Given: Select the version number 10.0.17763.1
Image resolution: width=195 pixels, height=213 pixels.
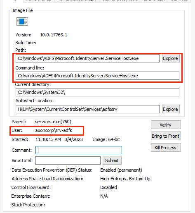Looking at the screenshot, I should click(54, 35).
